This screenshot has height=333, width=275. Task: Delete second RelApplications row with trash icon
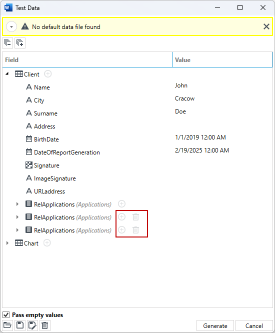tap(135, 217)
